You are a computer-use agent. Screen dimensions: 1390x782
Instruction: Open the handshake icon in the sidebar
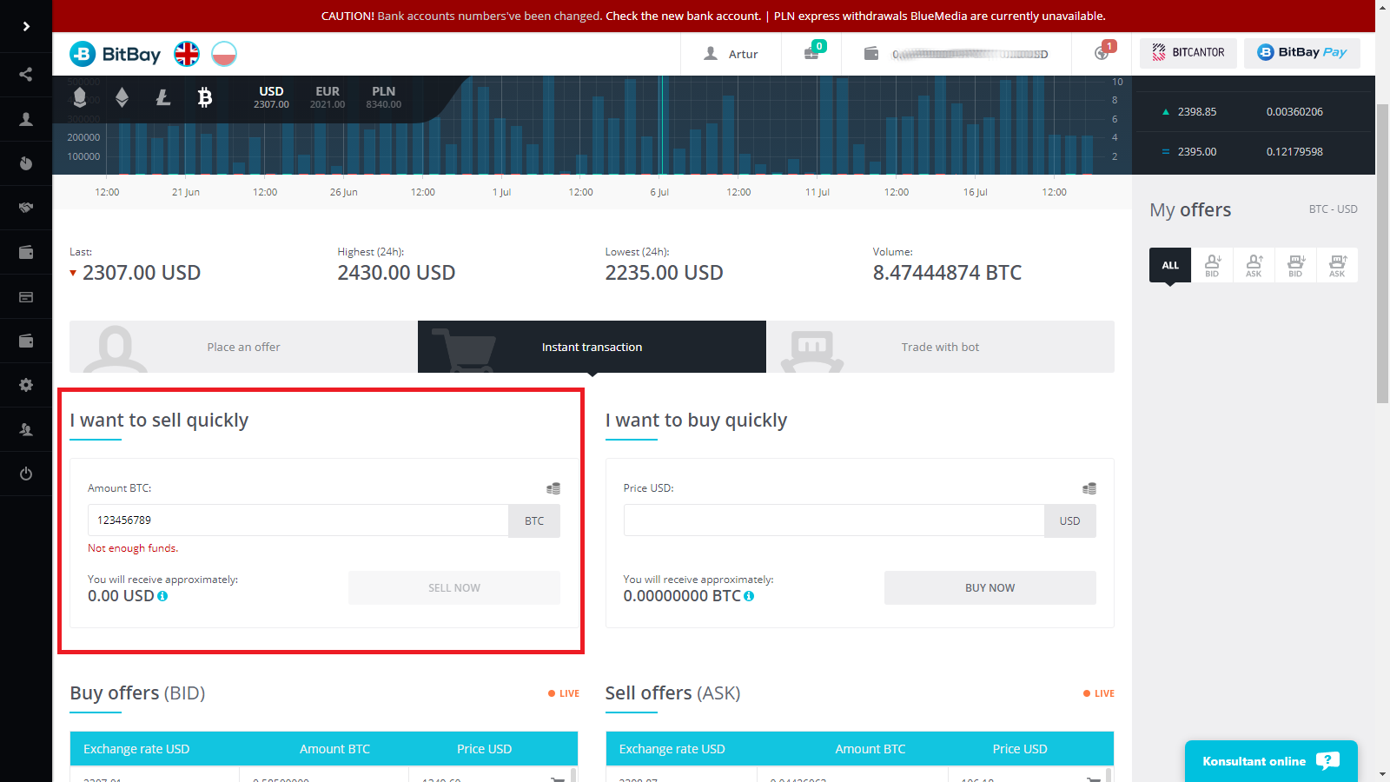coord(26,208)
